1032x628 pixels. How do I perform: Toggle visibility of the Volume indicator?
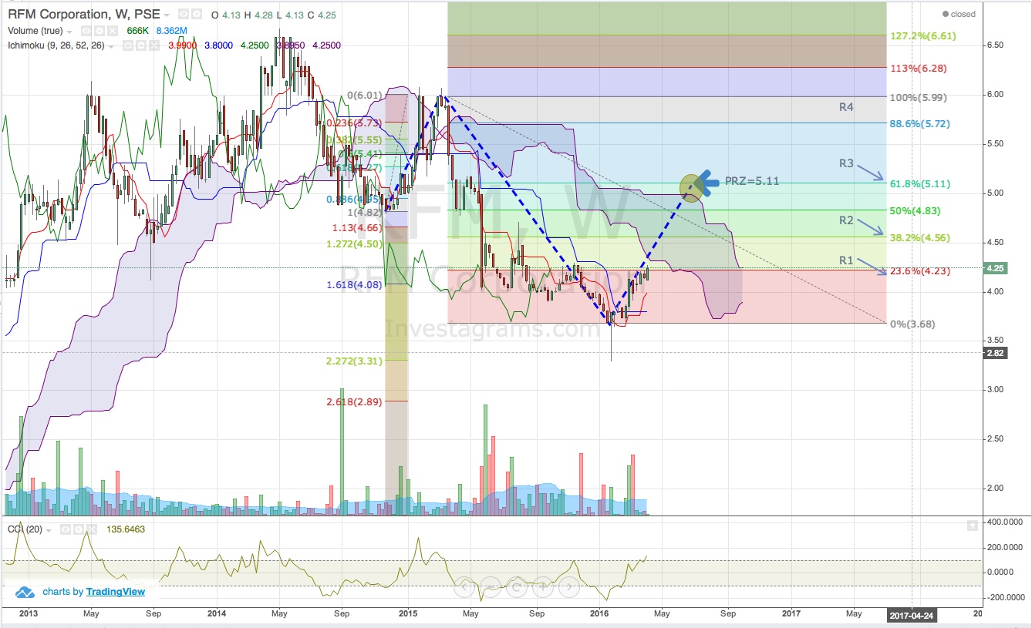pos(86,30)
